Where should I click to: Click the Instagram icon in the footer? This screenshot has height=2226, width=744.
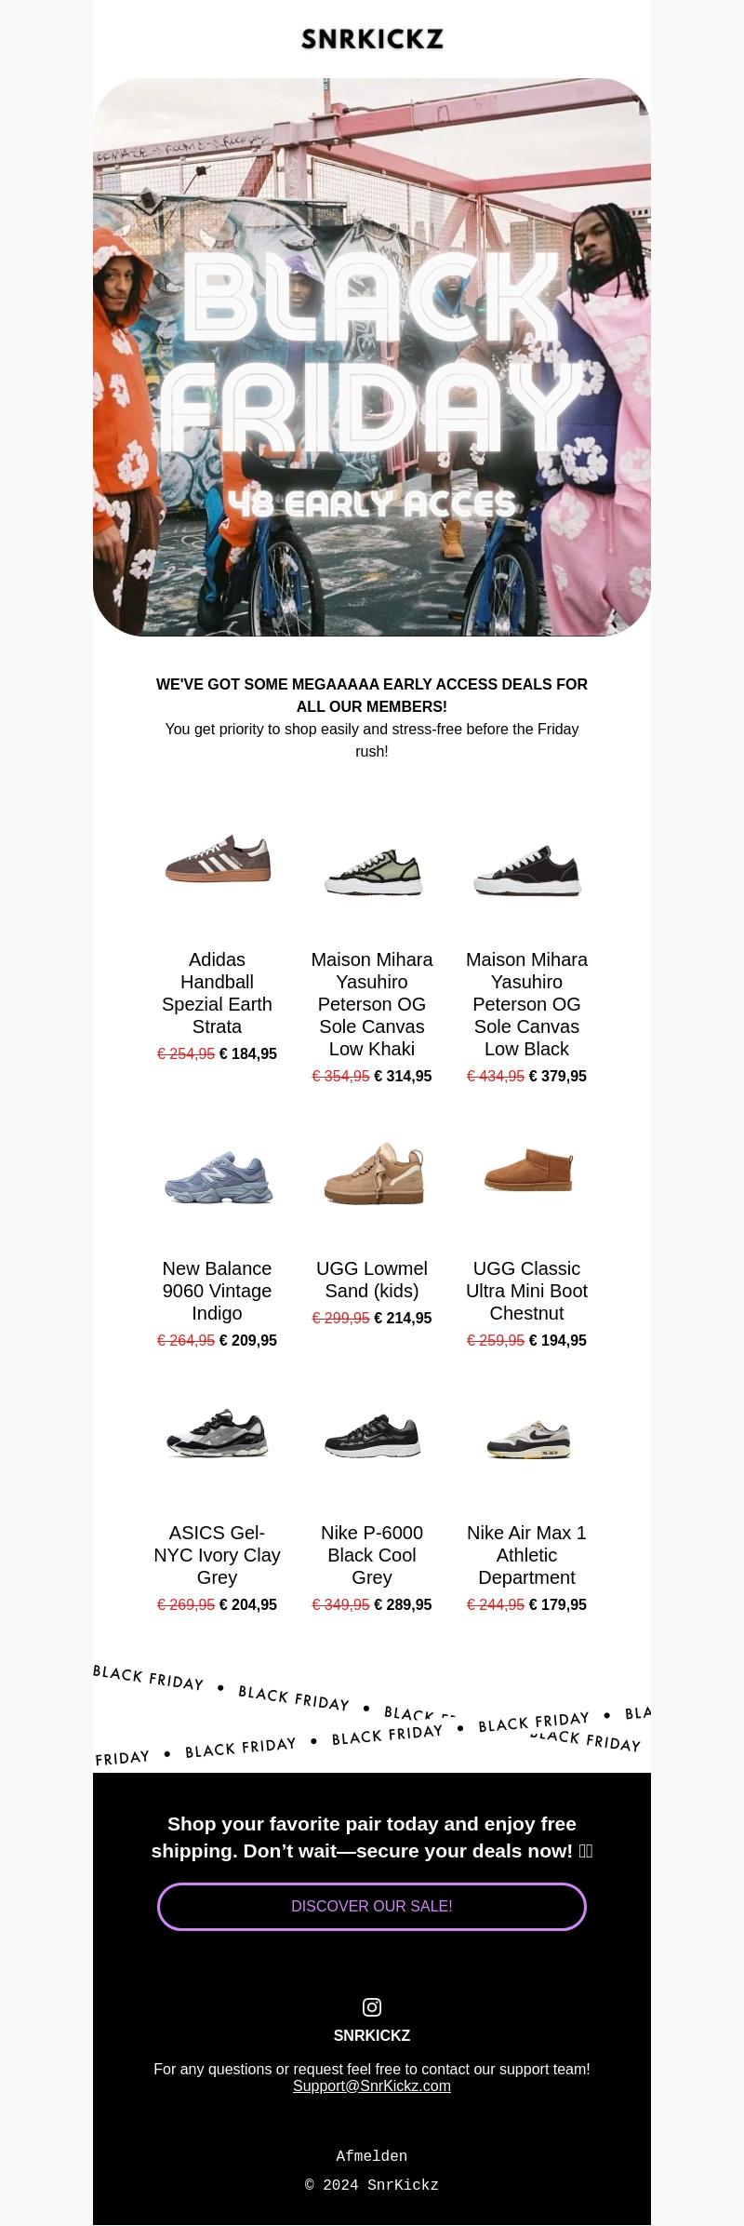coord(372,2007)
